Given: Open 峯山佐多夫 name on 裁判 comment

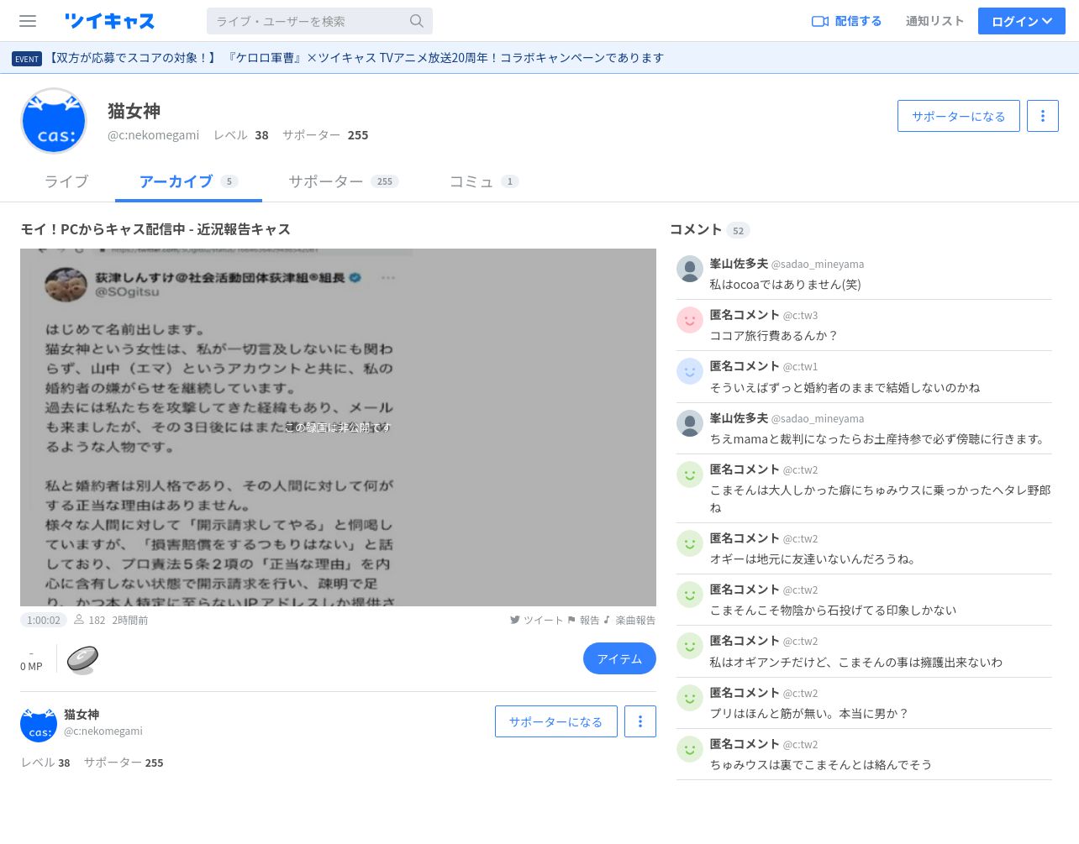Looking at the screenshot, I should (x=739, y=418).
